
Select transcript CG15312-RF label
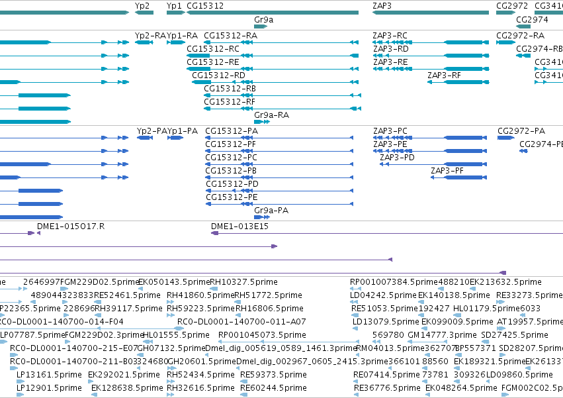[x=230, y=102]
